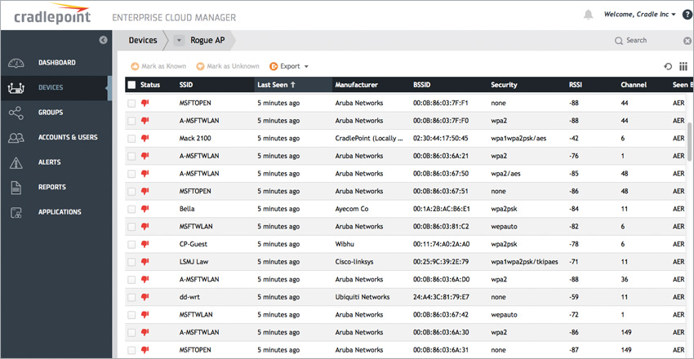Open the Applications menu item
Viewport: 694px width, 359px height.
point(56,212)
